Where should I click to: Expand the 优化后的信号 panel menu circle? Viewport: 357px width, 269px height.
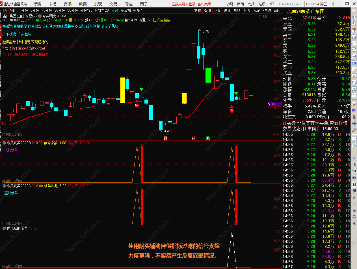pos(4,228)
